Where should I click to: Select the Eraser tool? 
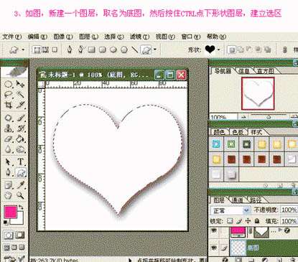point(9,139)
